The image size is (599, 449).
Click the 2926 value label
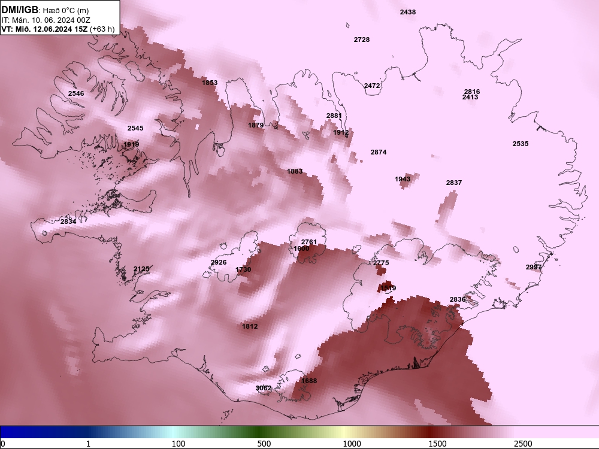point(219,263)
